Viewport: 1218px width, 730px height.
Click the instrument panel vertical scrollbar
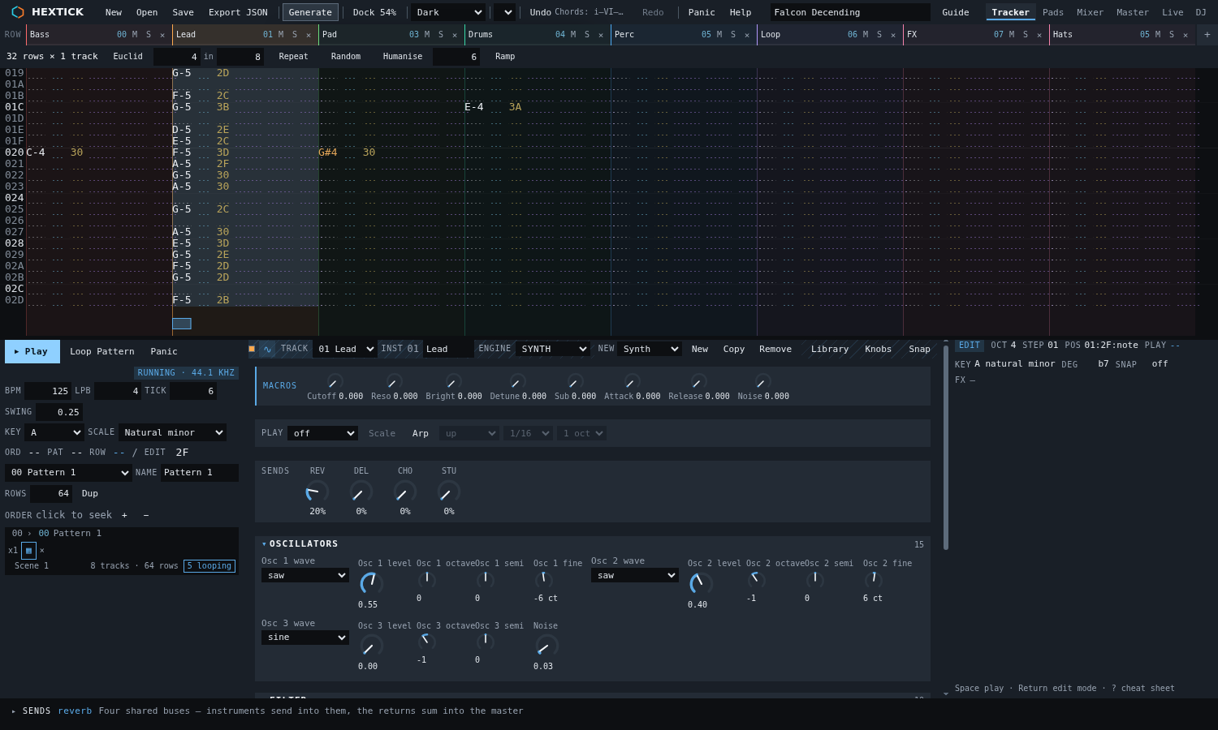click(x=945, y=447)
